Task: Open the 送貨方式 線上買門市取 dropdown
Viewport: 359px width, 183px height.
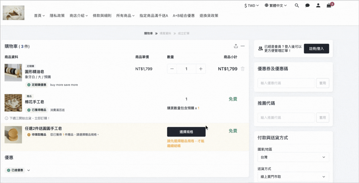Action: coord(293,177)
